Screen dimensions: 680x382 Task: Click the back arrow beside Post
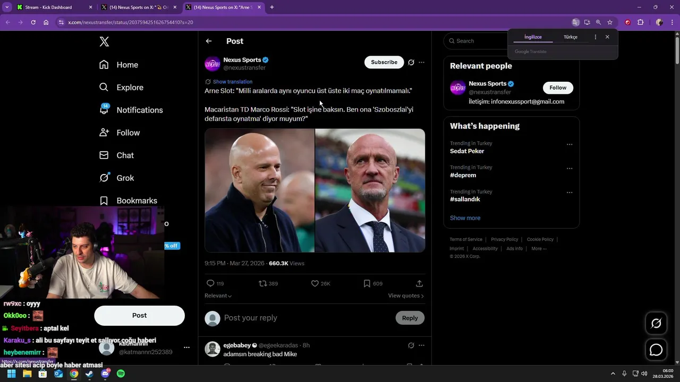tap(209, 41)
